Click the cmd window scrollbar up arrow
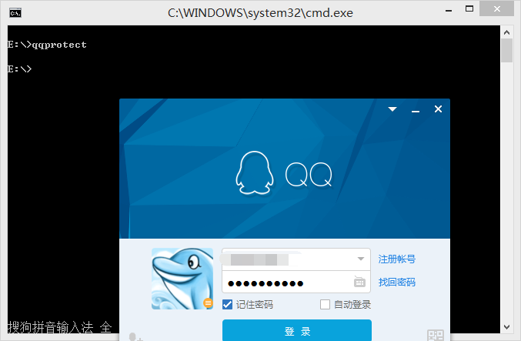 (506, 32)
